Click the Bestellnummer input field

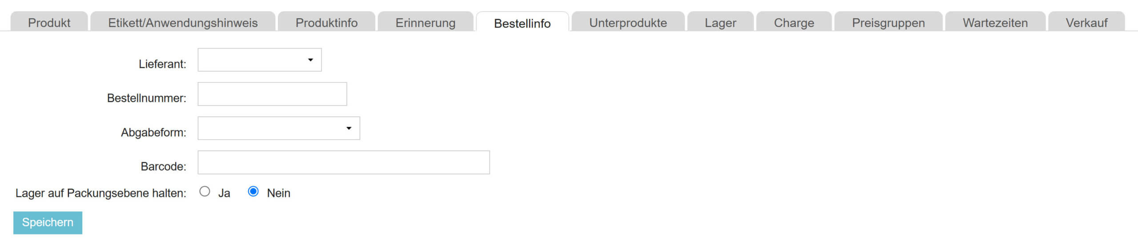272,94
